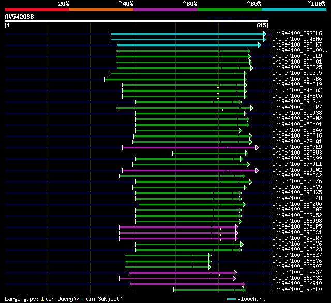Click the 615 end position label
The height and width of the screenshot is (303, 331).
(261, 25)
